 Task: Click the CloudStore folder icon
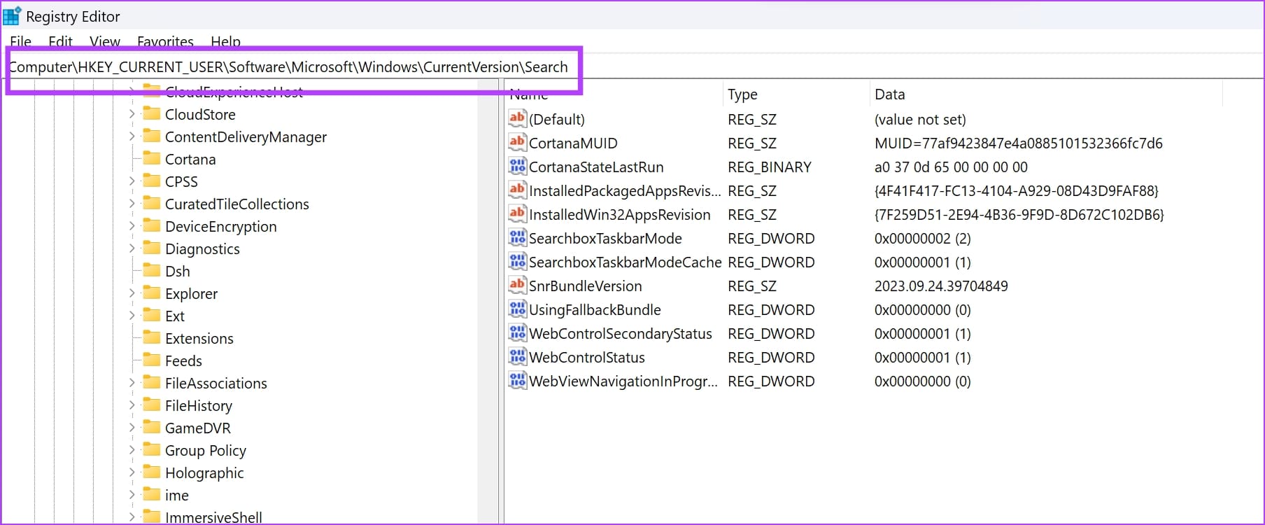[x=151, y=113]
